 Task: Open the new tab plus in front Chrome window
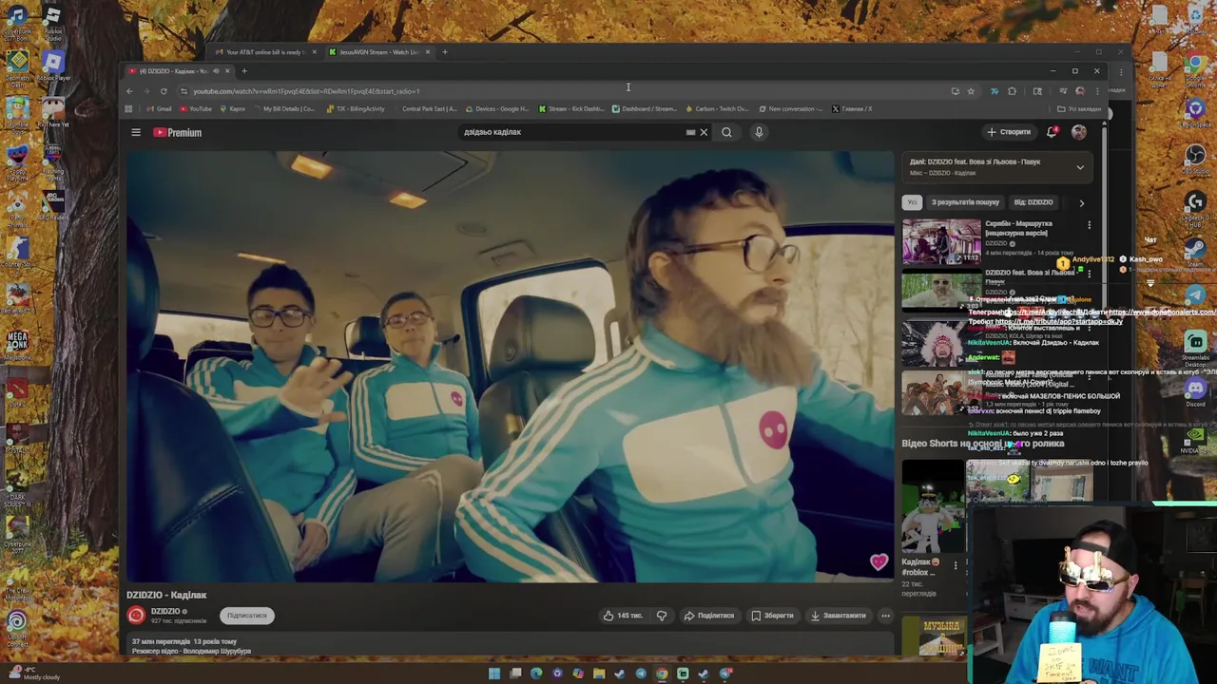click(243, 71)
